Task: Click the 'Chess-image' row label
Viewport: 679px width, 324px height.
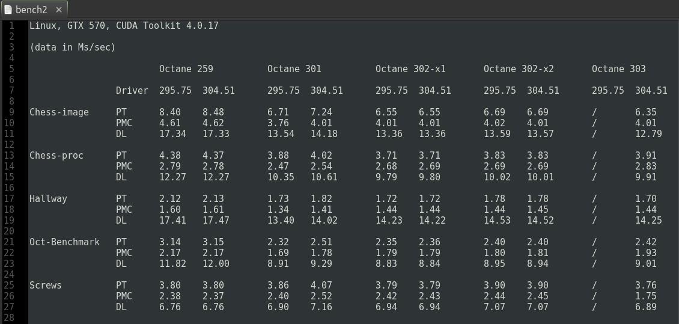Action: coord(59,112)
